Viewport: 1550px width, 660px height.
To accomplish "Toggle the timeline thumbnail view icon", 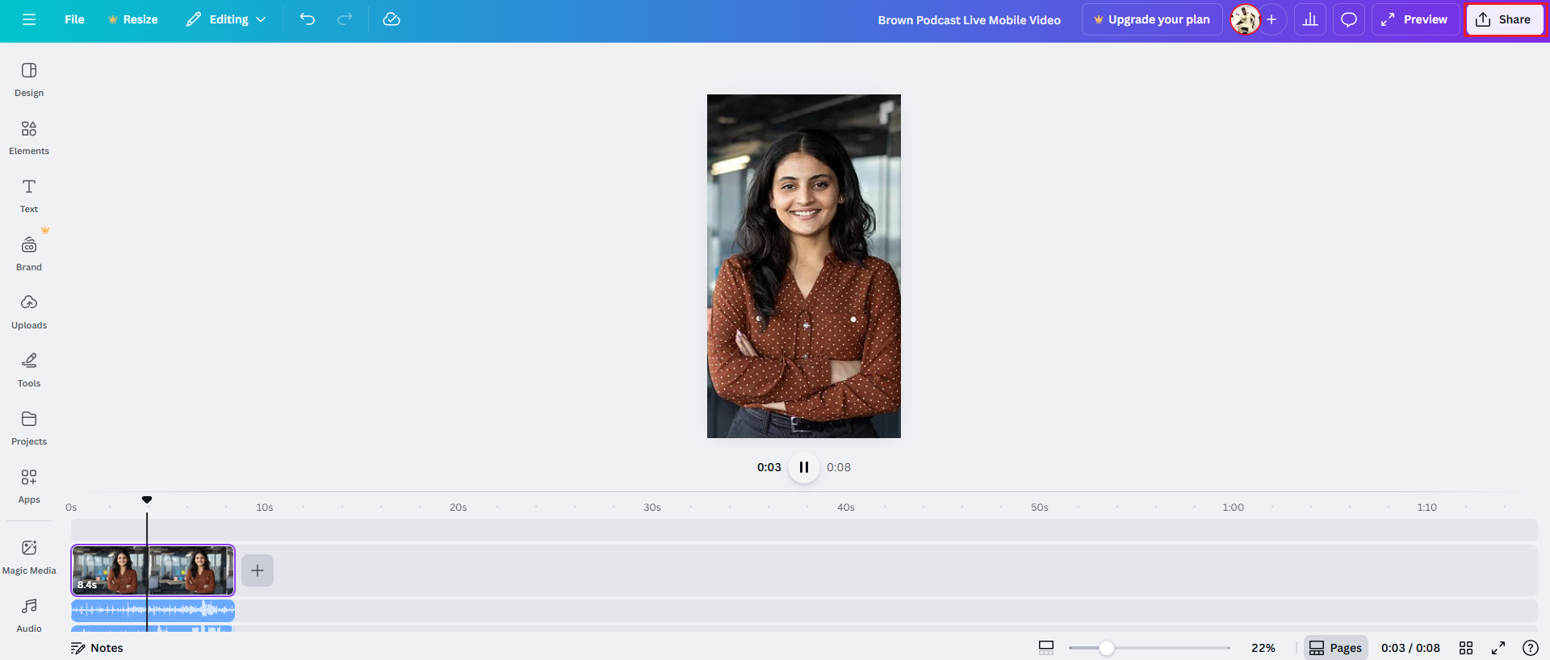I will 1046,648.
